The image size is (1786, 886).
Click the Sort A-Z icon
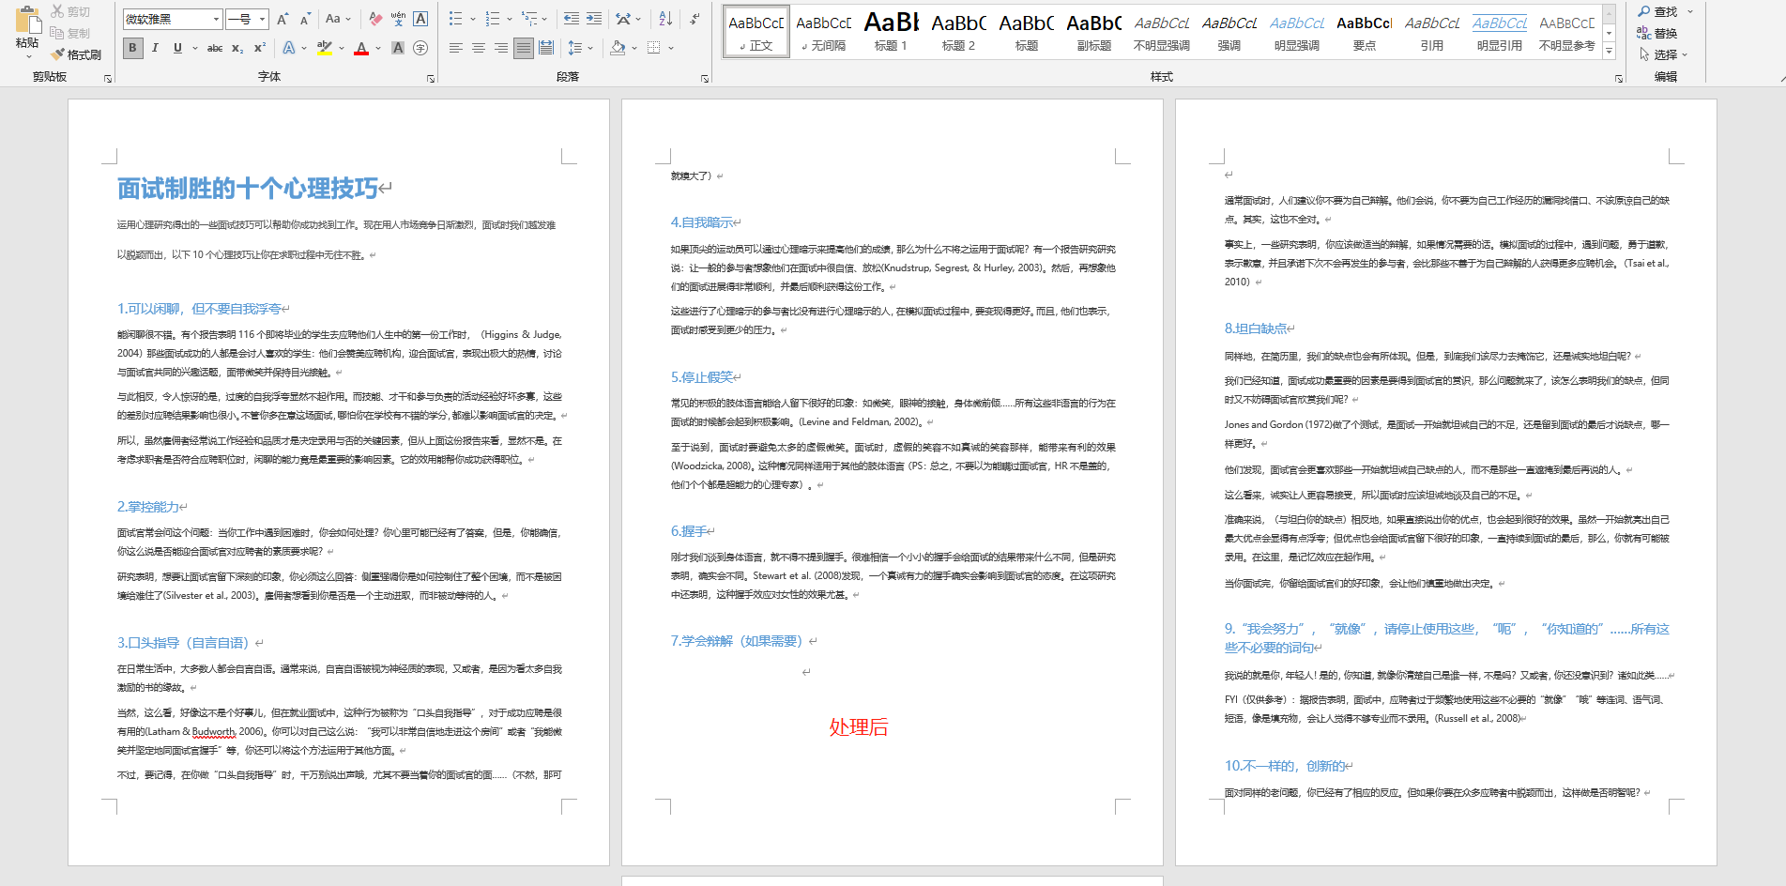pyautogui.click(x=665, y=19)
